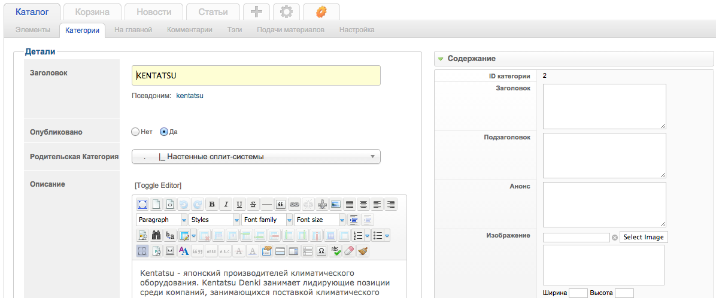The image size is (716, 298).
Task: Justify text fully
Action: point(350,204)
